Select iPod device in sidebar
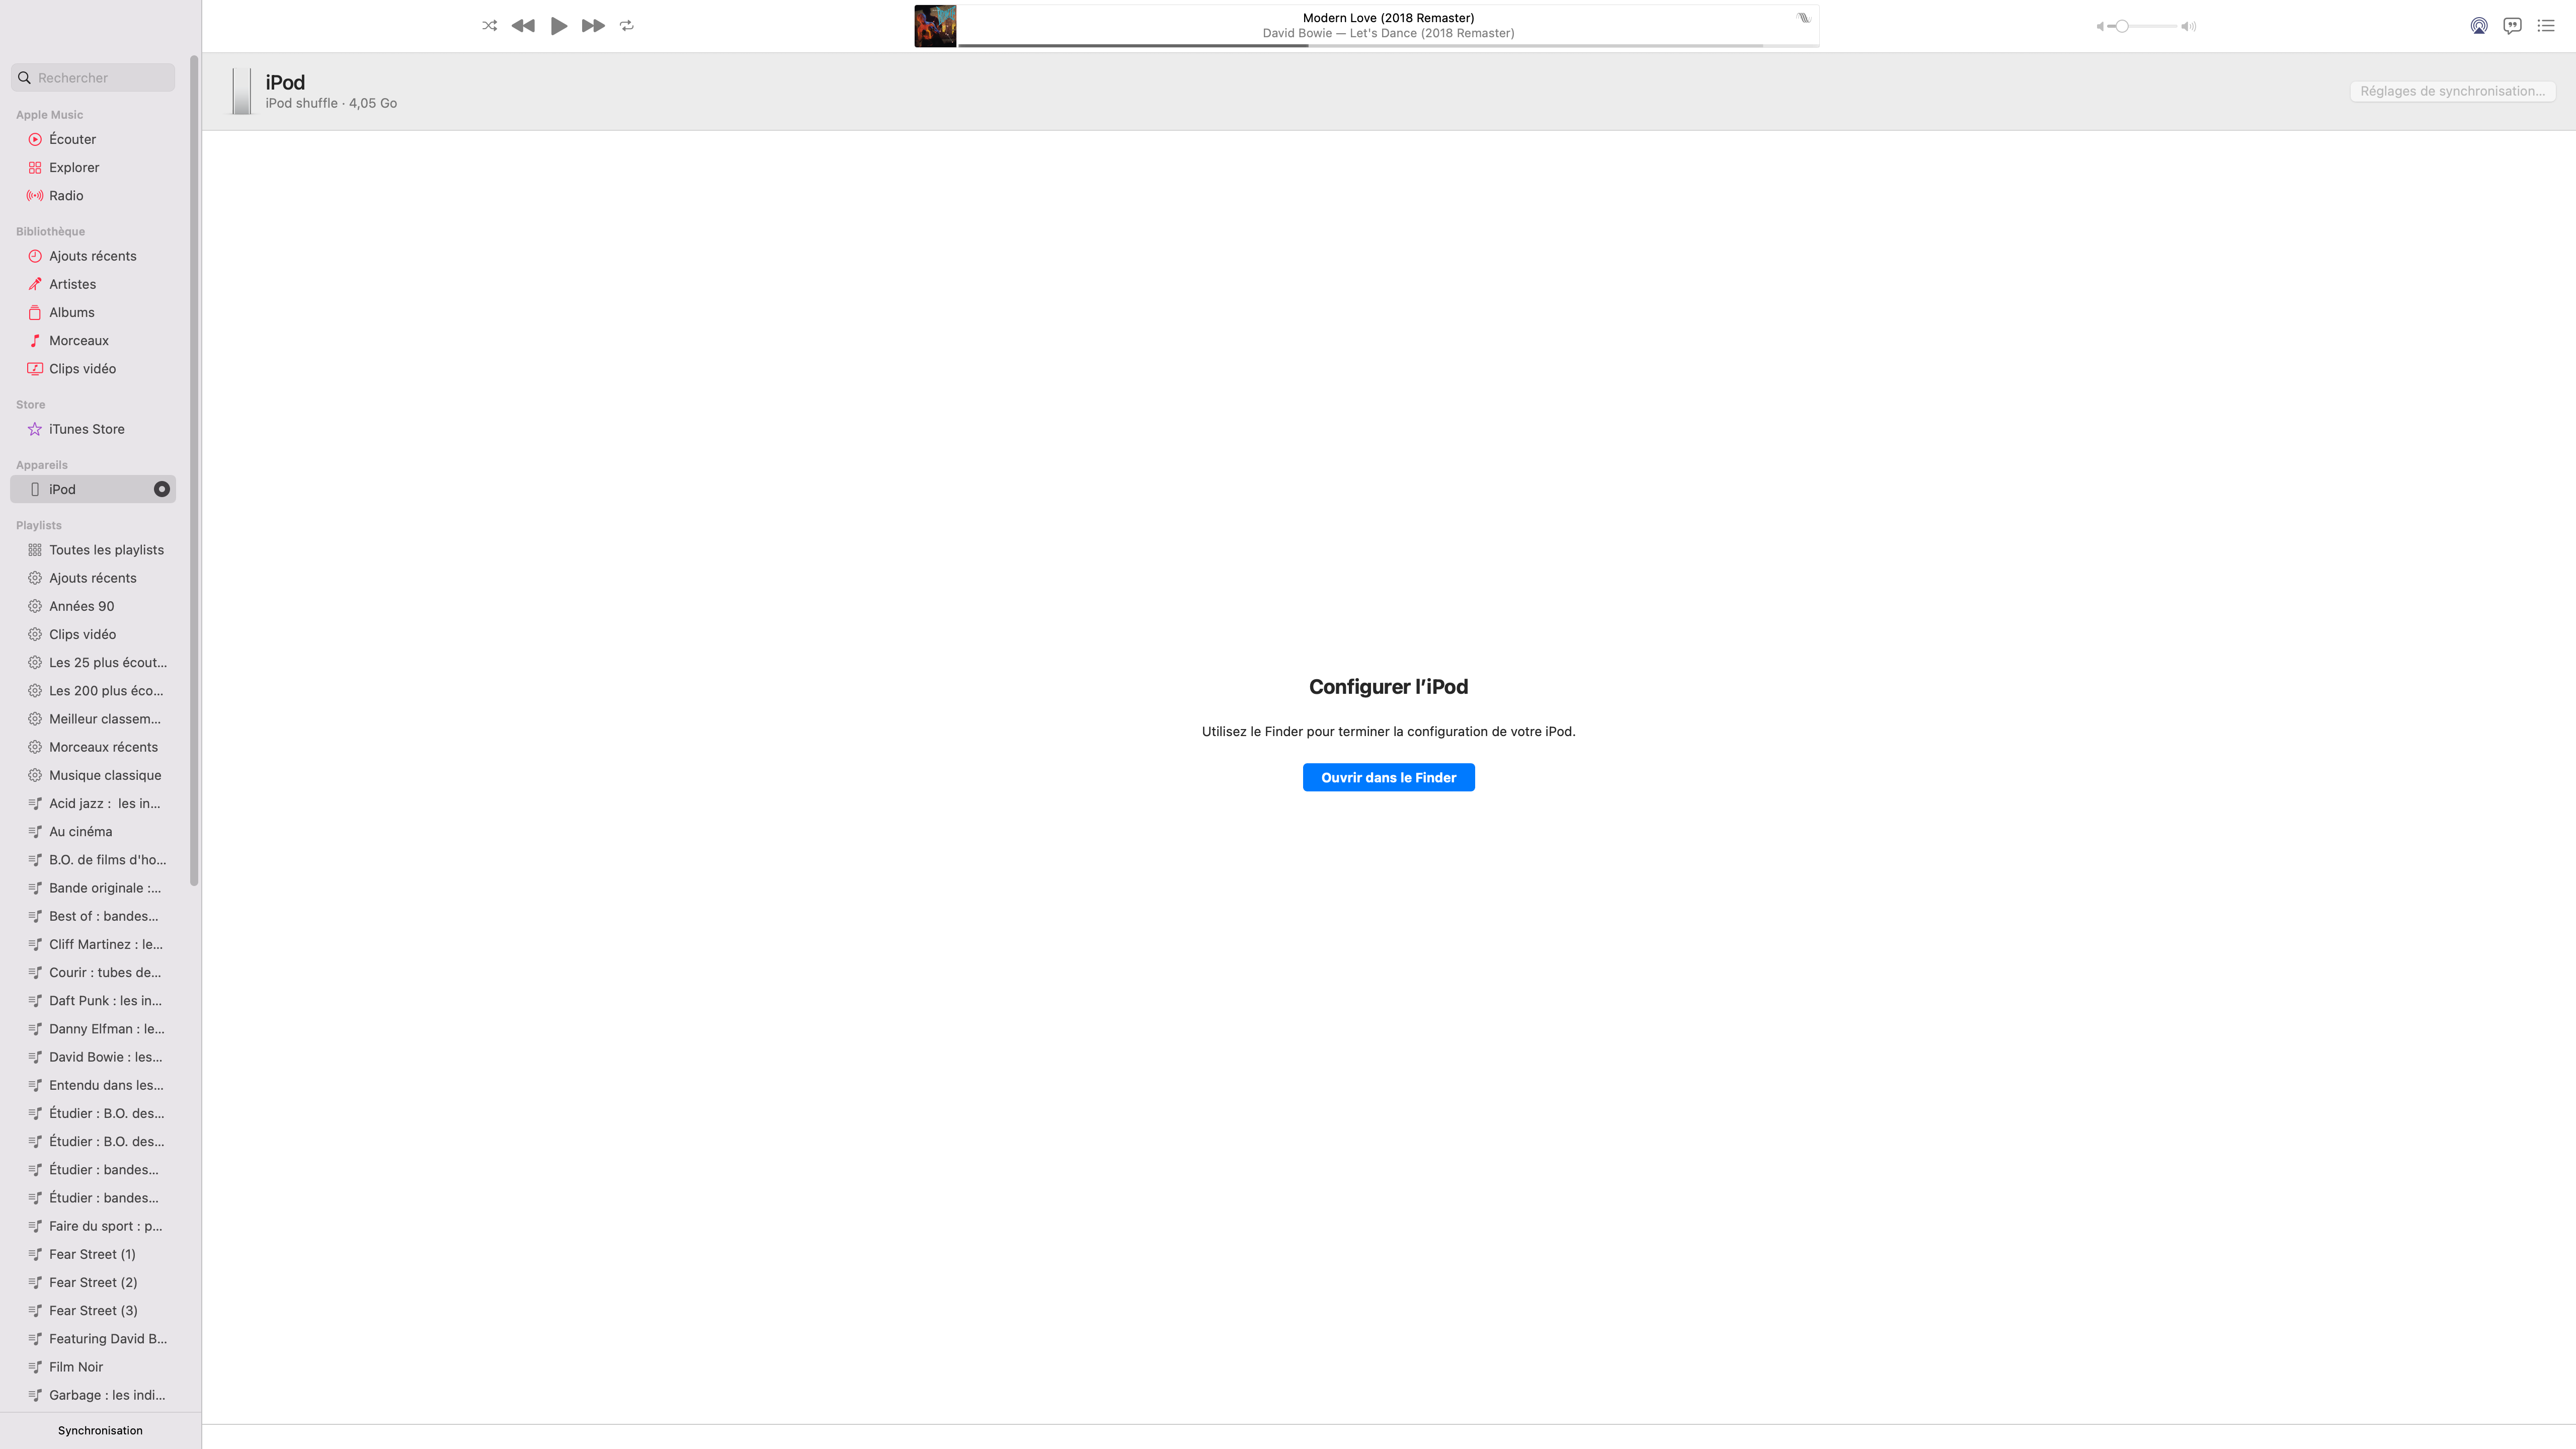The image size is (2576, 1449). 93,489
